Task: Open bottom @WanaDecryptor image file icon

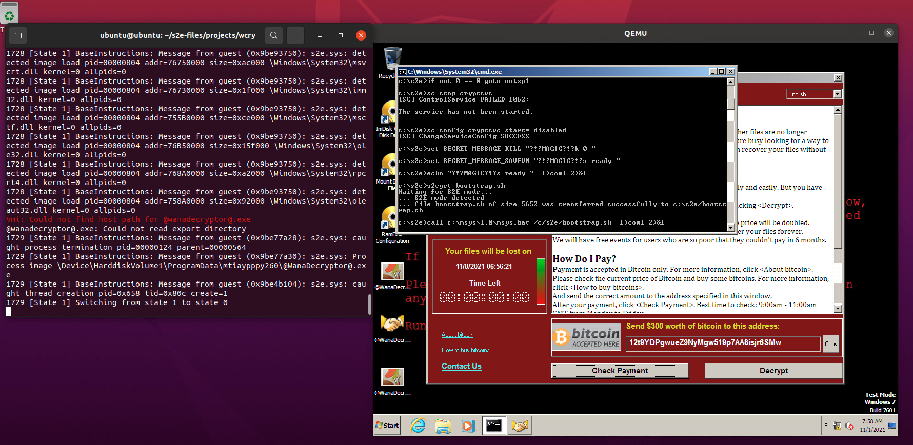Action: coord(392,377)
